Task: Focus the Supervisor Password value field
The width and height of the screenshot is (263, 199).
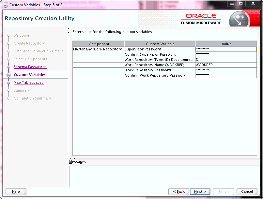Action: (x=226, y=49)
